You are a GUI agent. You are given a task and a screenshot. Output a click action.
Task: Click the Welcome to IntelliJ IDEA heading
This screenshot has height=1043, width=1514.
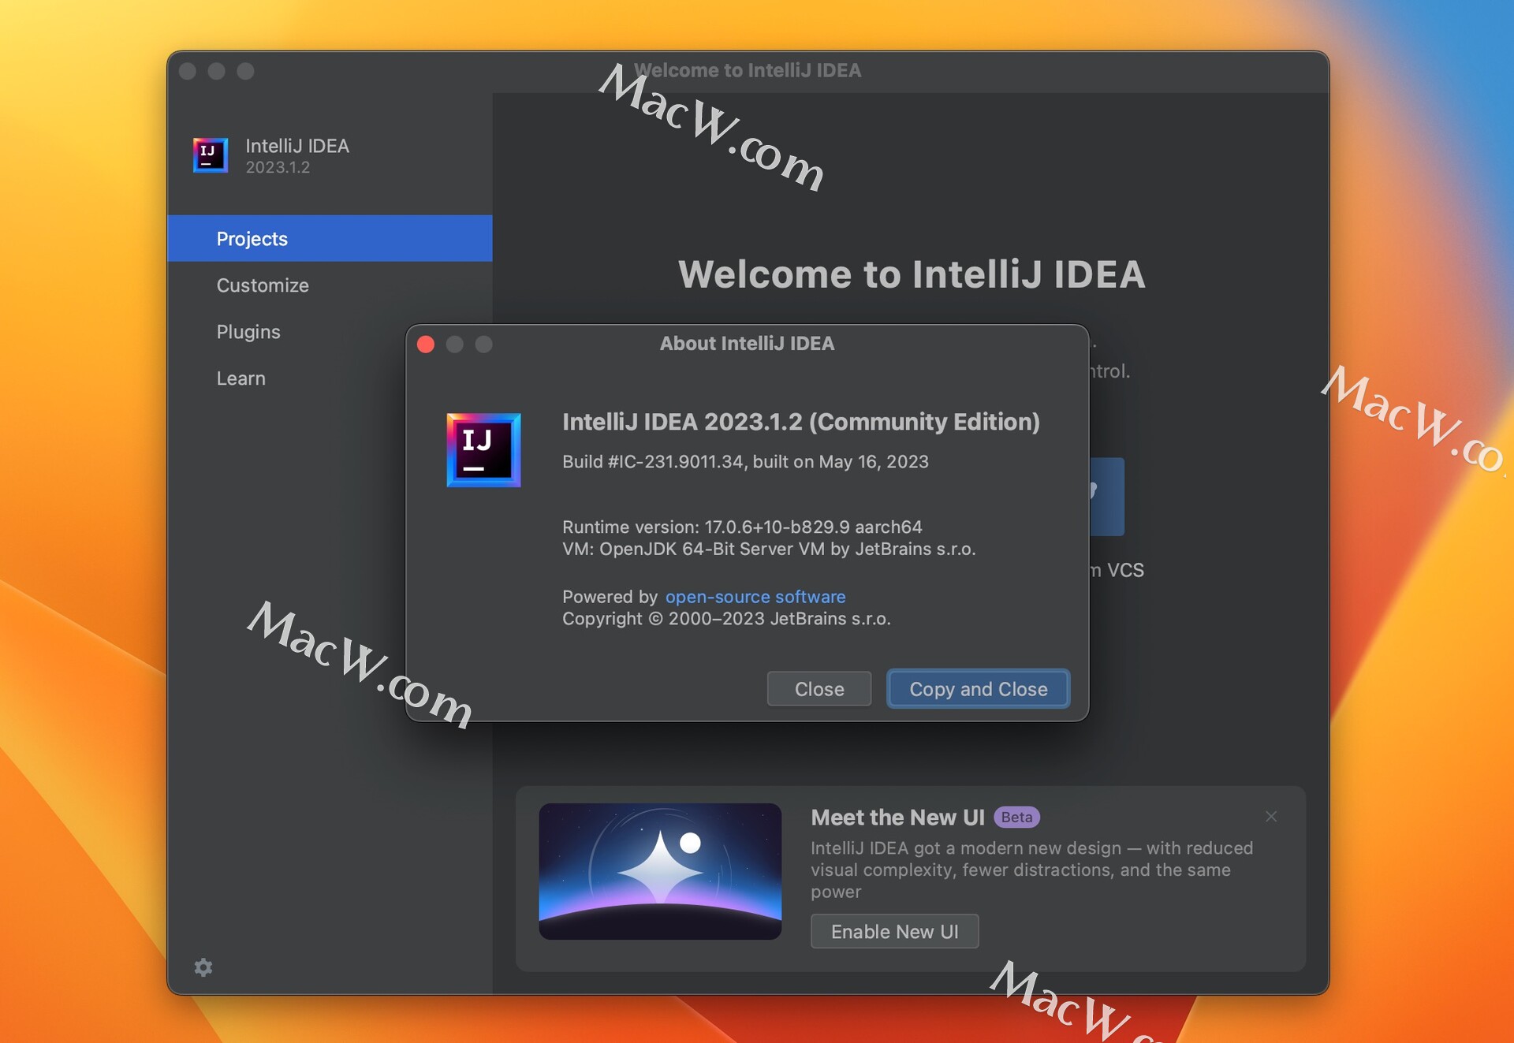[912, 274]
